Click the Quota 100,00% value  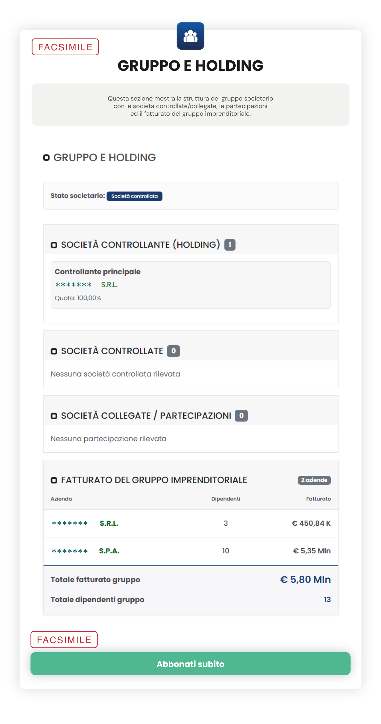tap(78, 298)
